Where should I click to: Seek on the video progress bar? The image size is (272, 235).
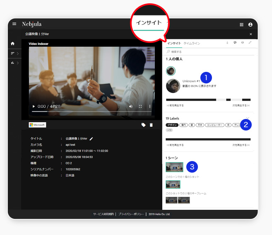(x=91, y=112)
